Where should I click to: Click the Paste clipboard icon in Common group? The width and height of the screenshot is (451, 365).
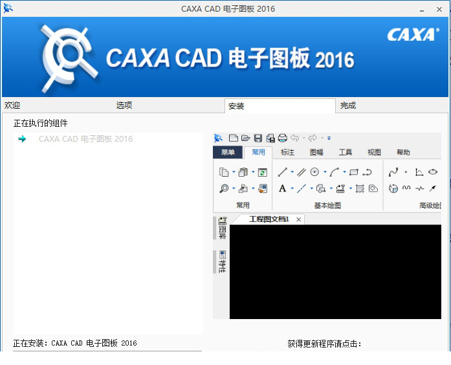243,172
